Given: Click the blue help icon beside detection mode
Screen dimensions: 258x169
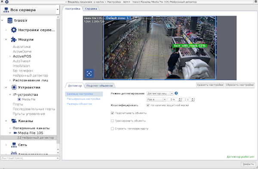Looking at the screenshot, I should pyautogui.click(x=176, y=93).
